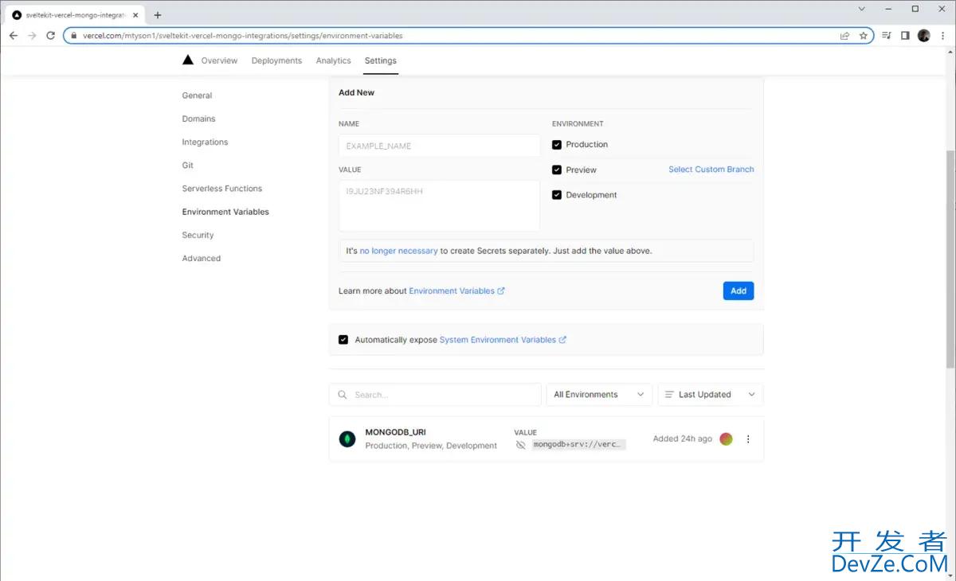This screenshot has width=956, height=581.
Task: Click external link icon after System Environment Variables
Action: [x=562, y=340]
